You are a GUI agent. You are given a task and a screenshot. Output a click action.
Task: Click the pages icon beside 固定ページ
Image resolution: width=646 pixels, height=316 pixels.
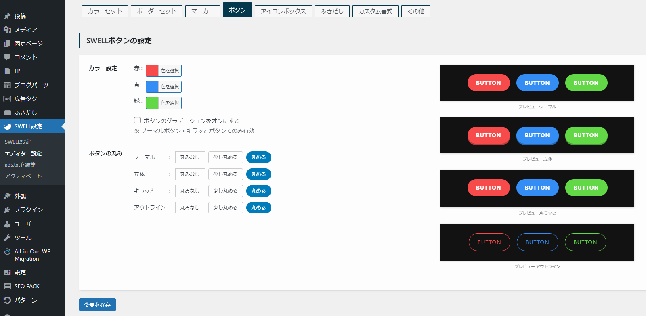tap(7, 44)
